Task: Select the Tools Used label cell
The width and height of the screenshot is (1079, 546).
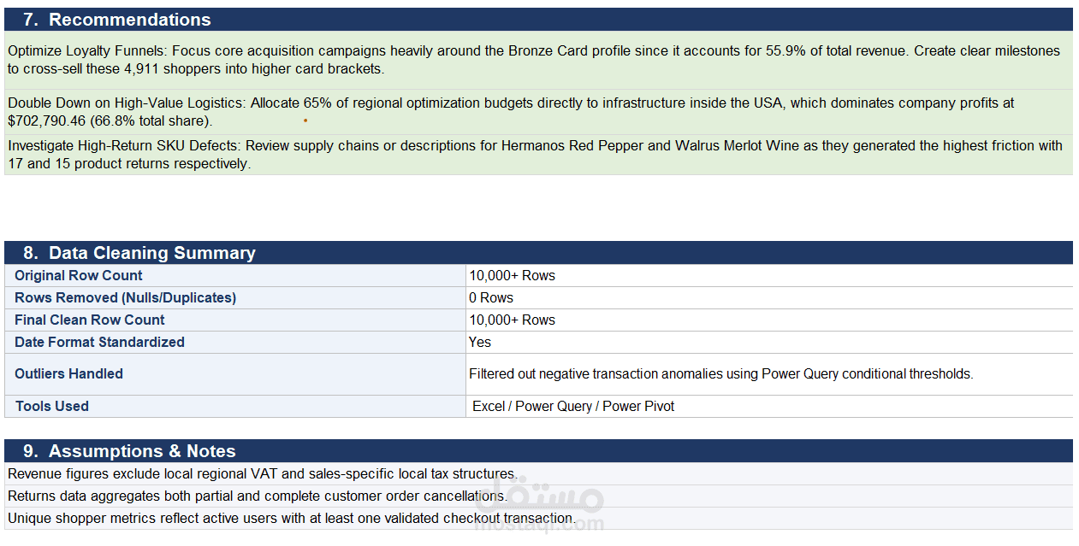Action: [x=235, y=406]
